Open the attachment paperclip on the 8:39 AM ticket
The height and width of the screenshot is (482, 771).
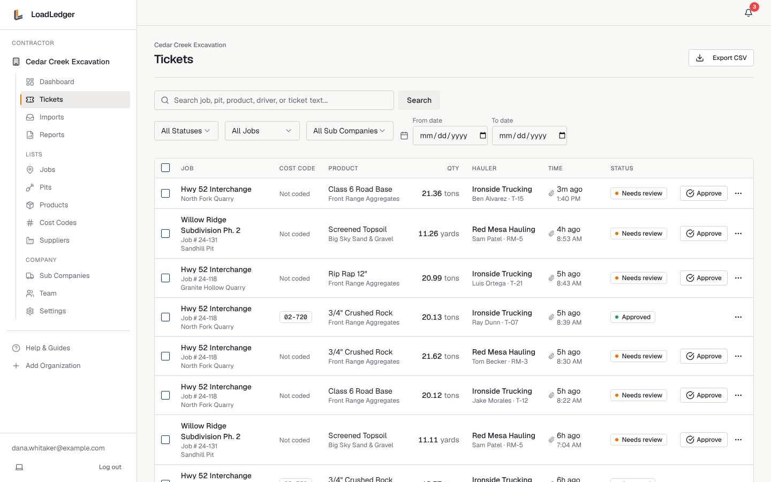[551, 318]
